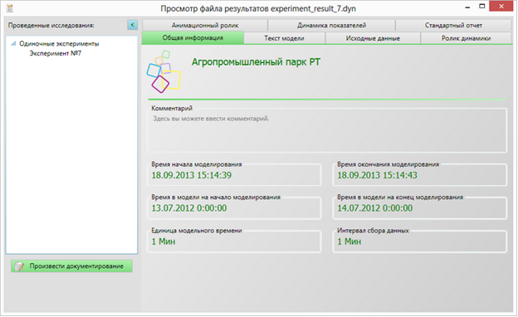
Task: Click the Проведенные исследования label
Action: tap(51, 26)
